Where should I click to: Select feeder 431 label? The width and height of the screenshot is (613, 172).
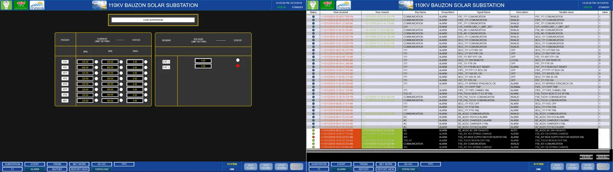click(65, 67)
